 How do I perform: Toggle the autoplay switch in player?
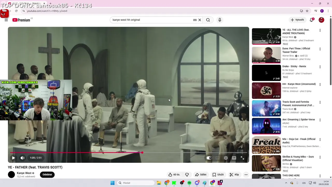click(209, 158)
